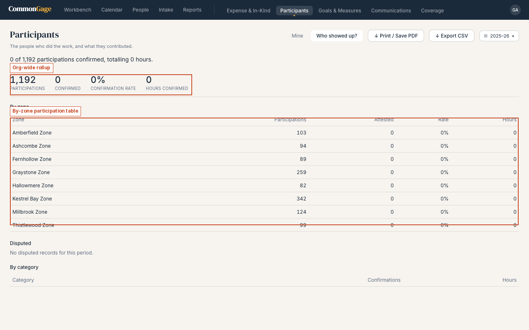Go to the Calendar section
Viewport: 529px width, 330px height.
point(112,10)
